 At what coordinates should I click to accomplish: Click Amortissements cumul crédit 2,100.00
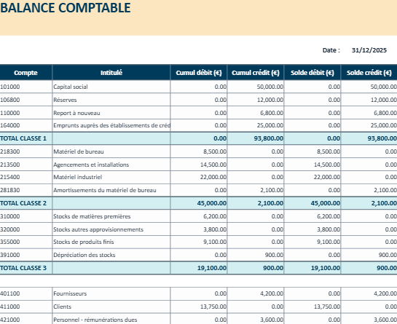click(272, 190)
